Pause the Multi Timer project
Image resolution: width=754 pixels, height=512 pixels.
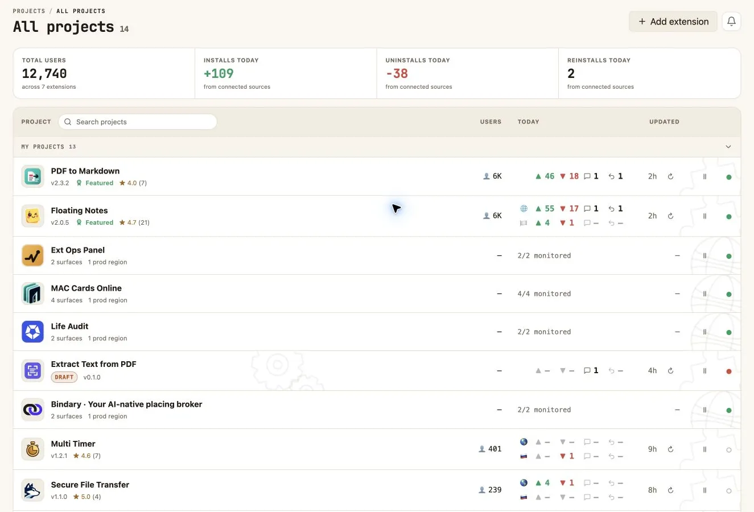coord(704,449)
